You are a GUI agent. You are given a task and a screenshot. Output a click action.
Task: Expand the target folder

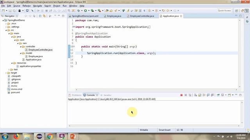6,73
